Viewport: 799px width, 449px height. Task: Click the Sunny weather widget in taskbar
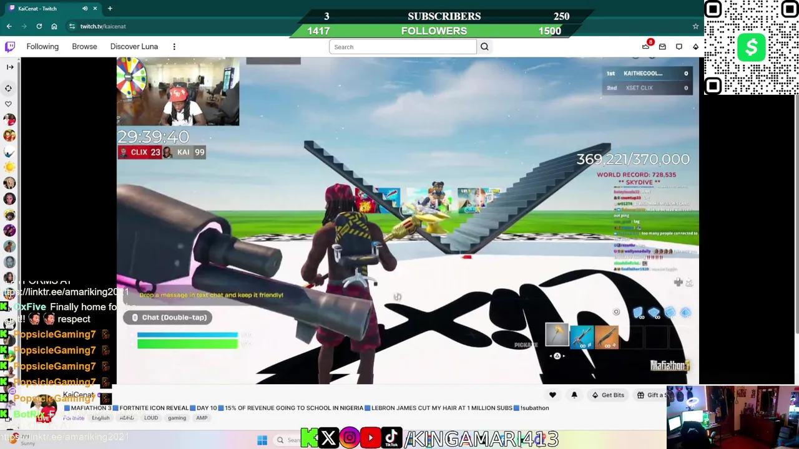tap(22, 440)
